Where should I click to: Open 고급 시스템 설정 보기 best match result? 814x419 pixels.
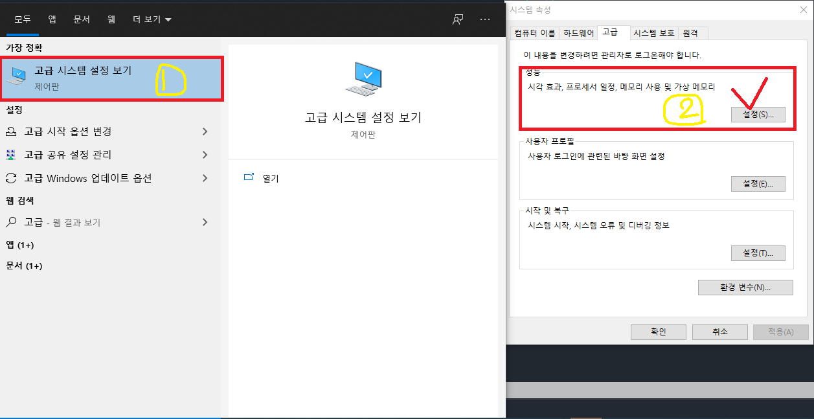coord(112,78)
